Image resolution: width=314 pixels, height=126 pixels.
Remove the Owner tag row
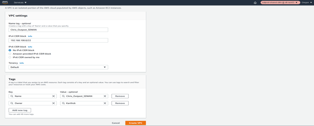point(120,103)
